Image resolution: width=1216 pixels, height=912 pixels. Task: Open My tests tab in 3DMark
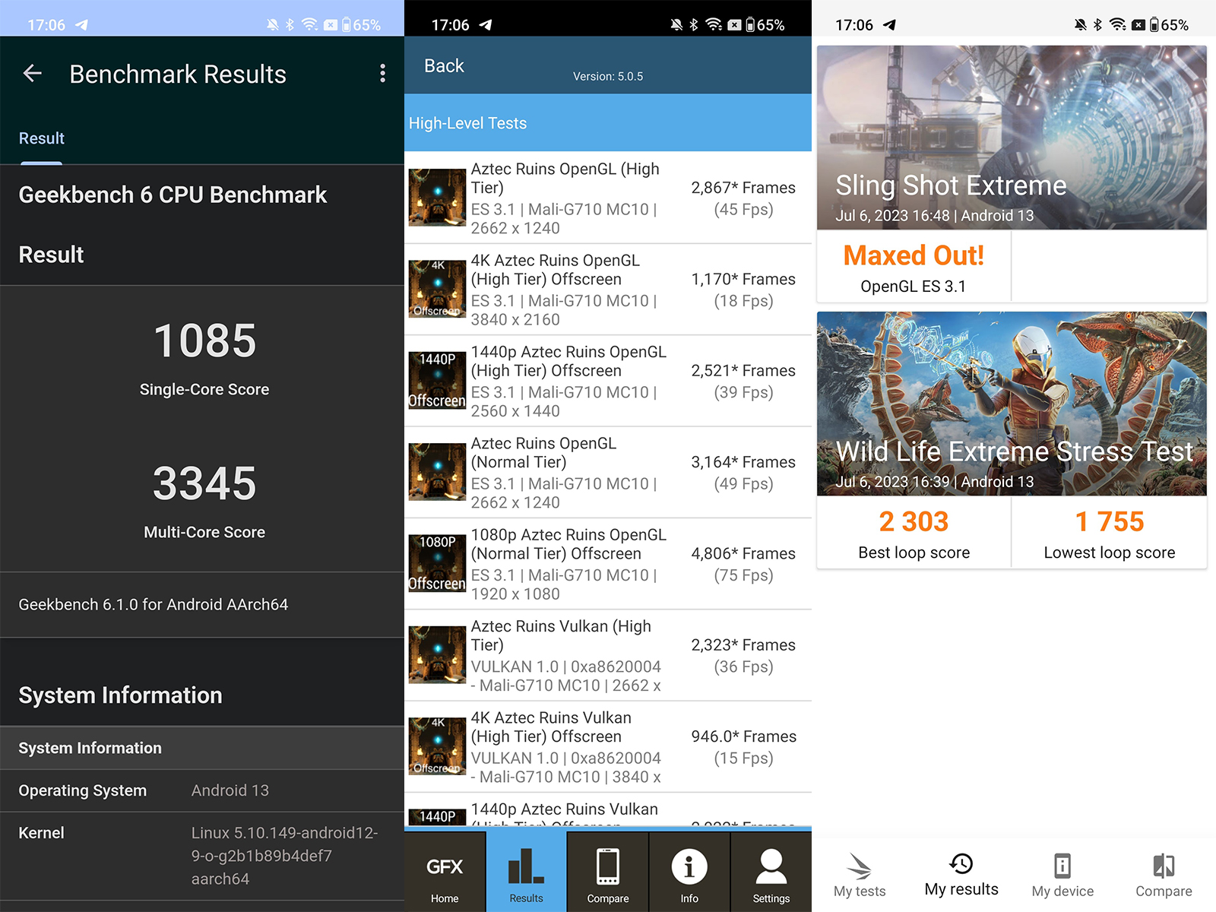pos(860,876)
